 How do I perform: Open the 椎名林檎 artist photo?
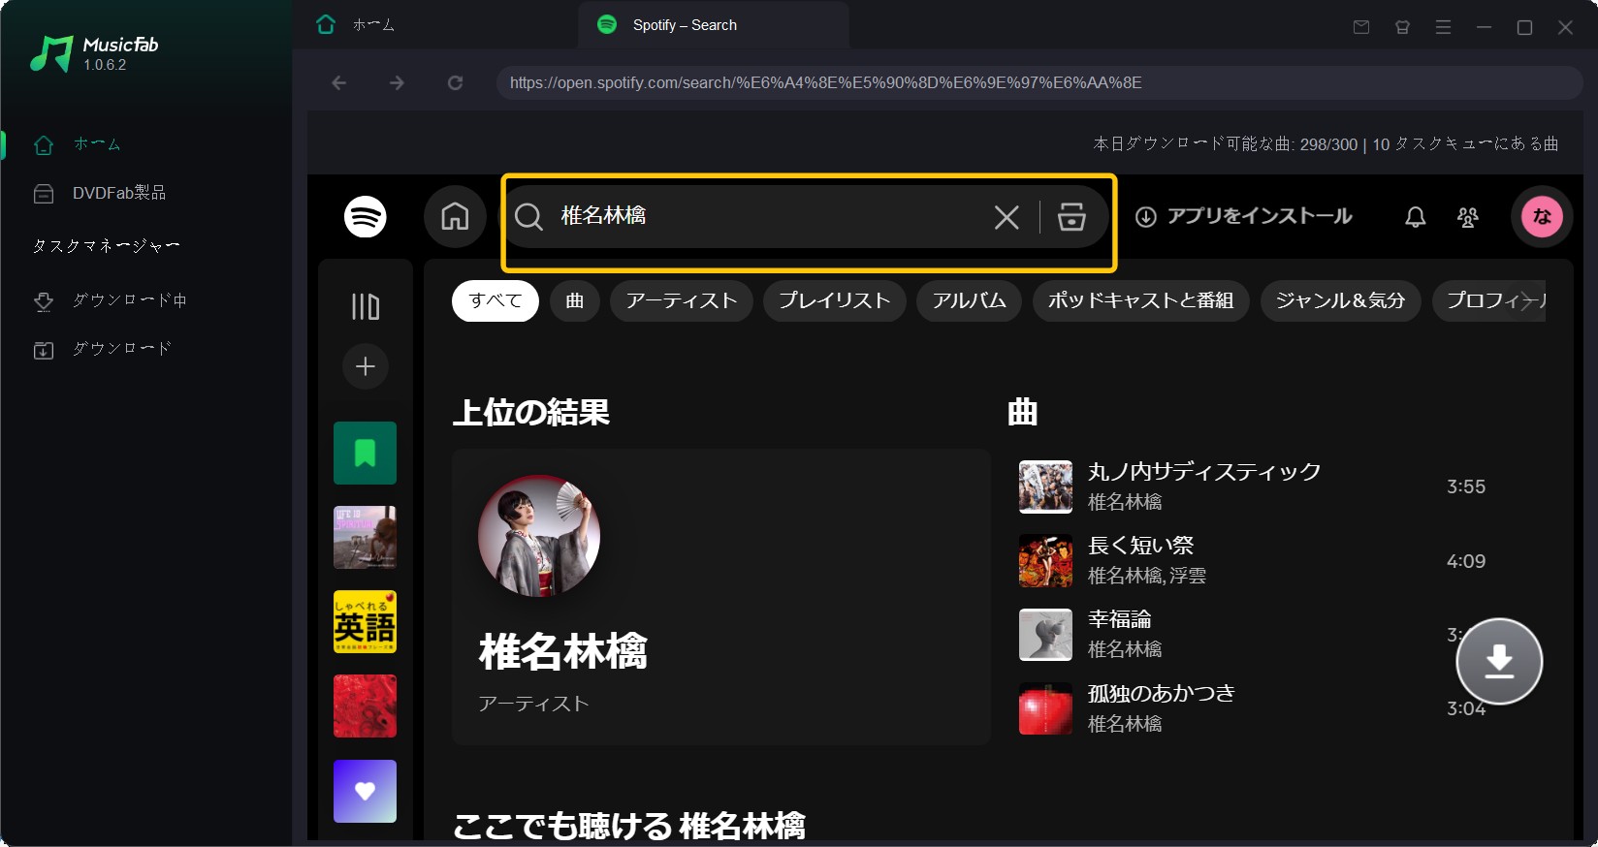pyautogui.click(x=539, y=536)
